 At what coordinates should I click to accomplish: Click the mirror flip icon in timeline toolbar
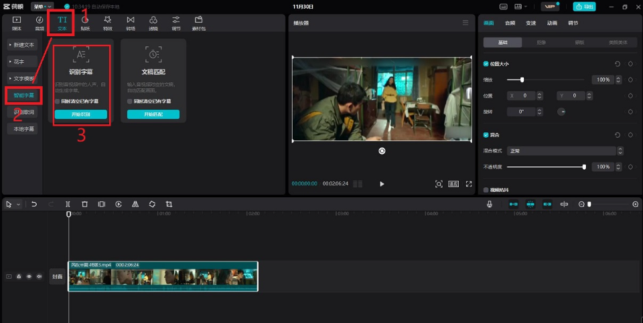click(135, 204)
